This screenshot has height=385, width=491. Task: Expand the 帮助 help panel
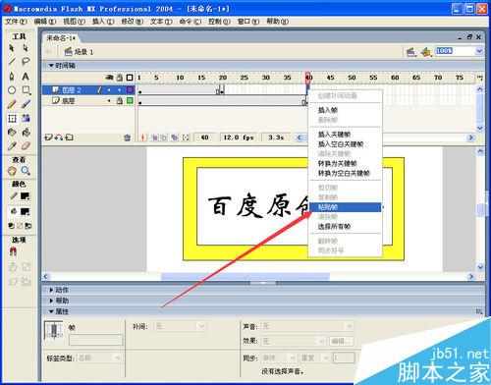point(51,301)
